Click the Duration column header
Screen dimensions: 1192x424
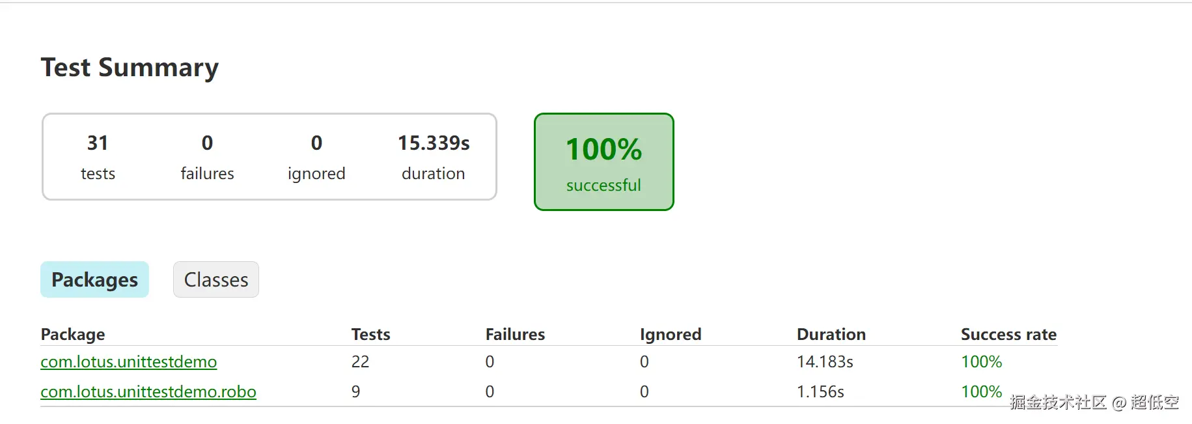click(831, 334)
